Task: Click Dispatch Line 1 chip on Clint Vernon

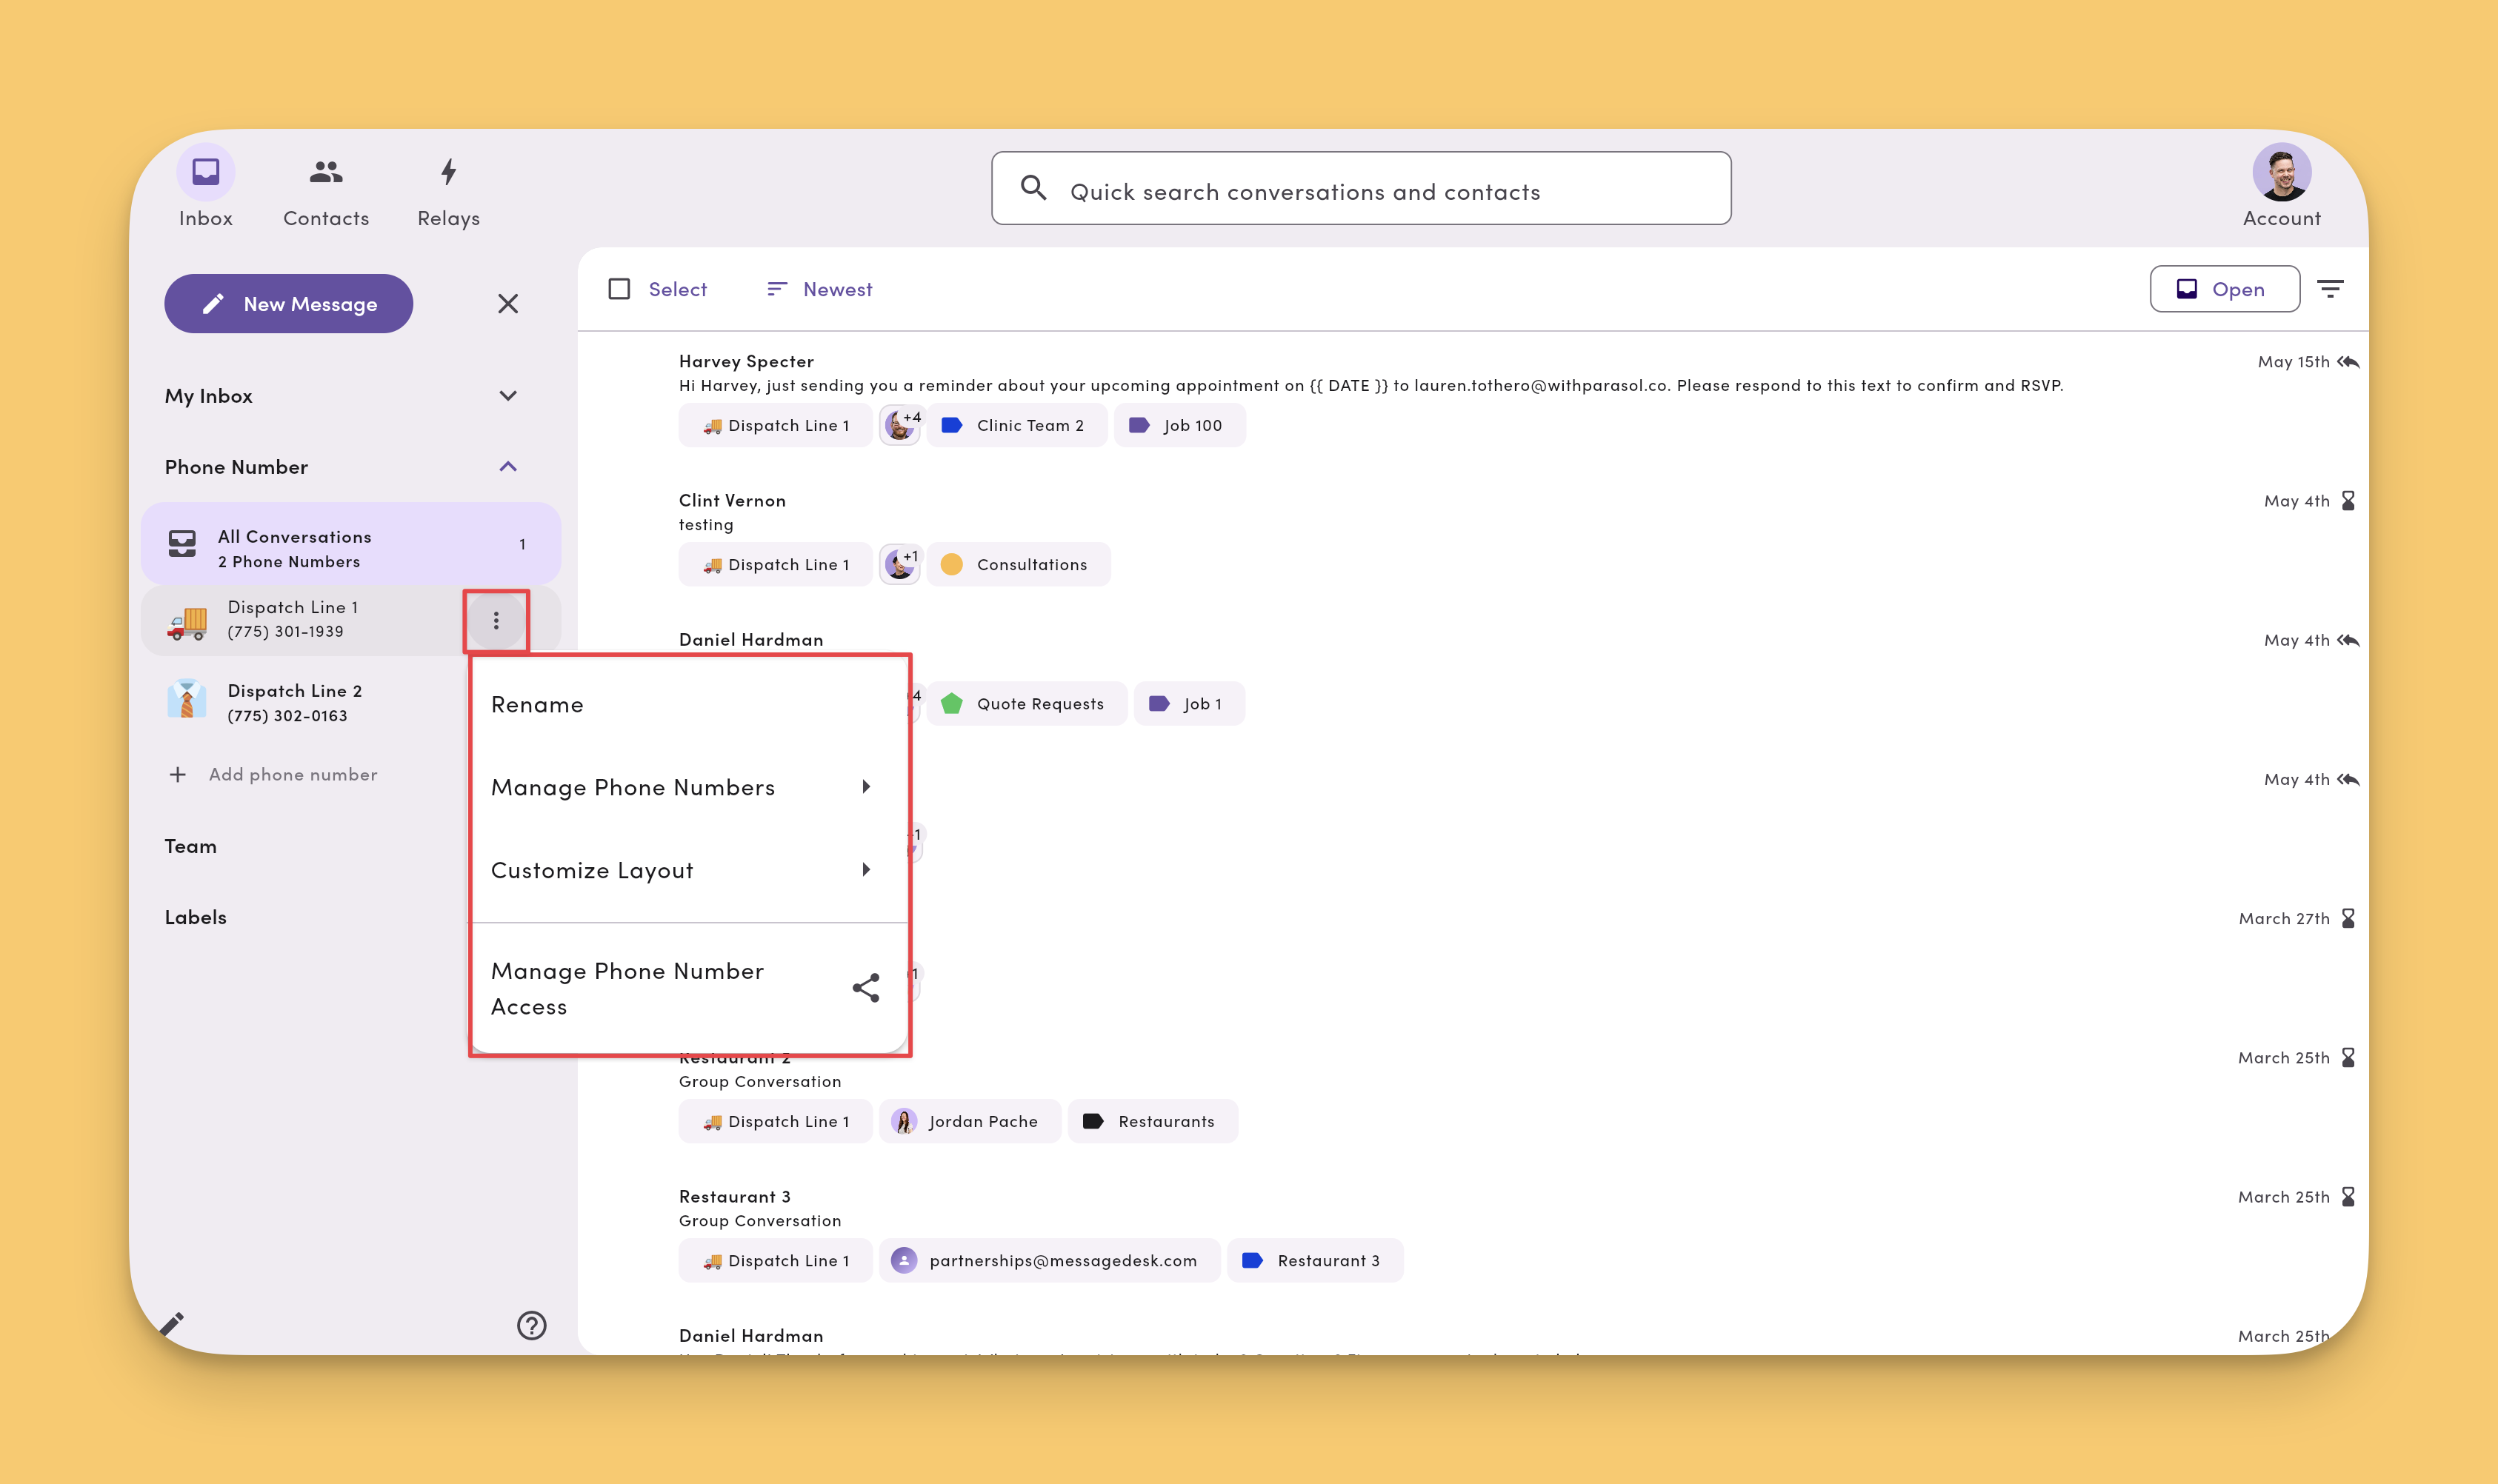Action: pos(776,564)
